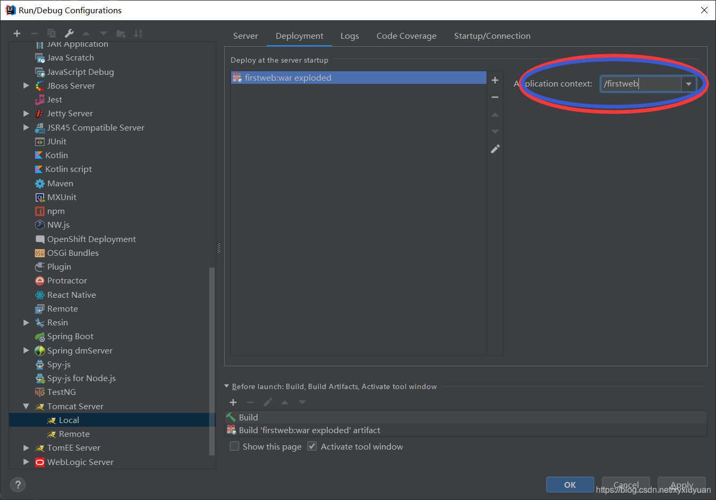Add before-launch task plus icon
The image size is (716, 500).
(233, 402)
